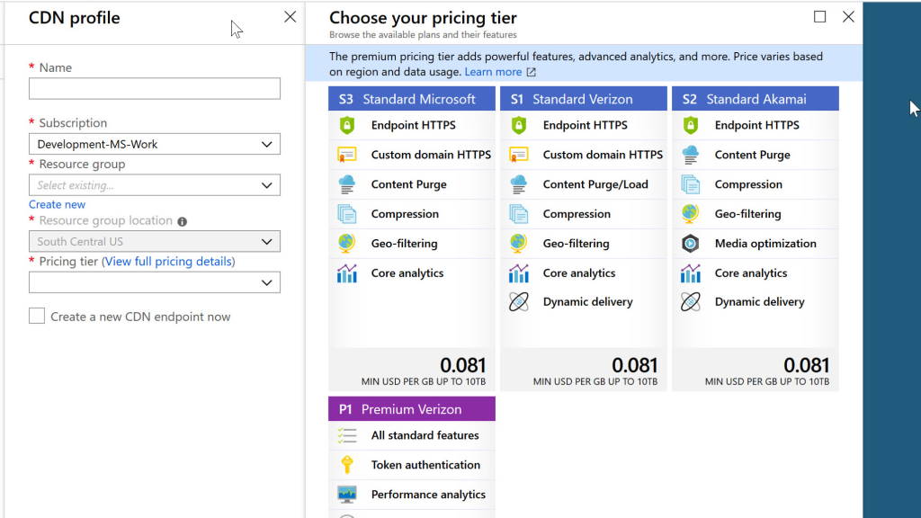Click inside the Name input field
This screenshot has width=921, height=518.
[x=153, y=88]
